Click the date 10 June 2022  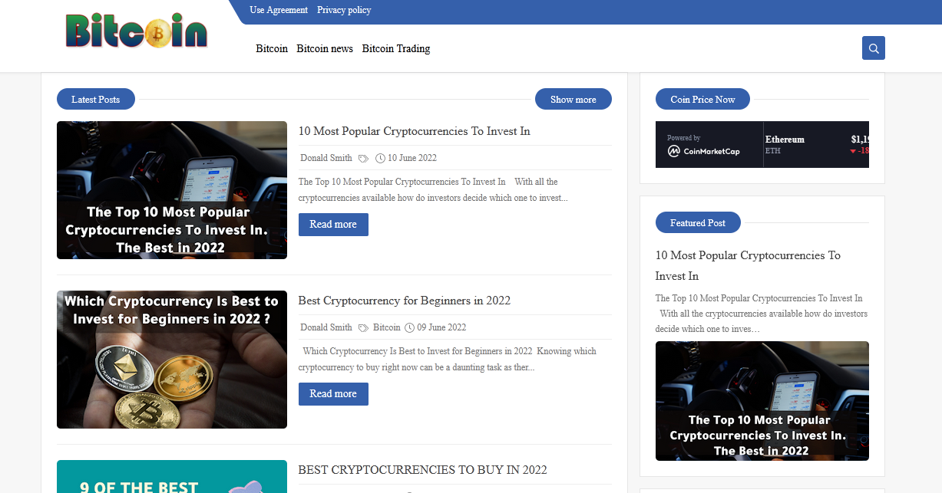412,158
